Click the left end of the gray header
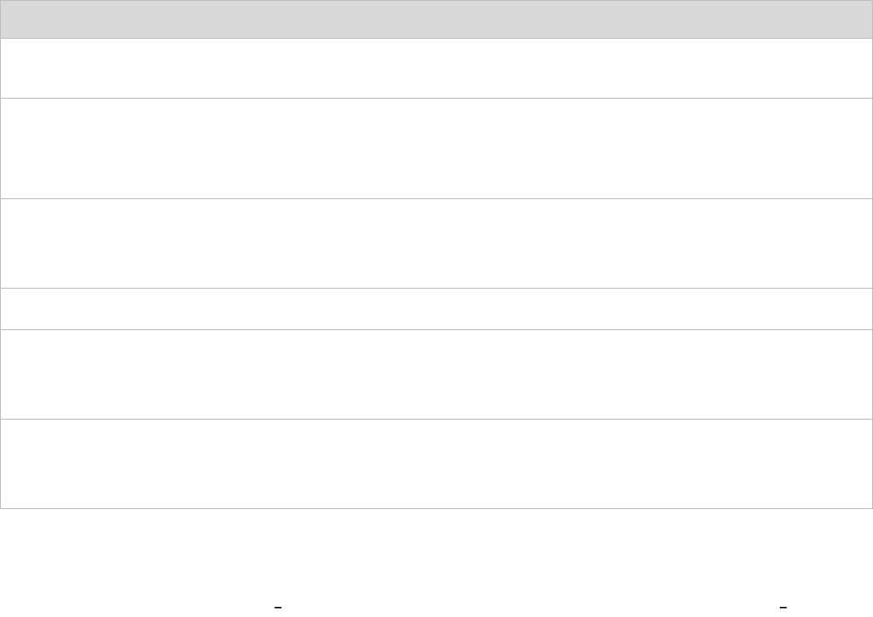Viewport: 873px width, 617px height. (x=16, y=19)
